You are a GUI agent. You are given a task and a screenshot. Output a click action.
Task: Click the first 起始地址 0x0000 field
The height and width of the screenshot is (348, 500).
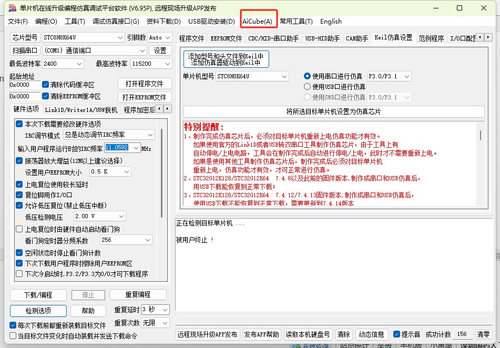point(25,85)
